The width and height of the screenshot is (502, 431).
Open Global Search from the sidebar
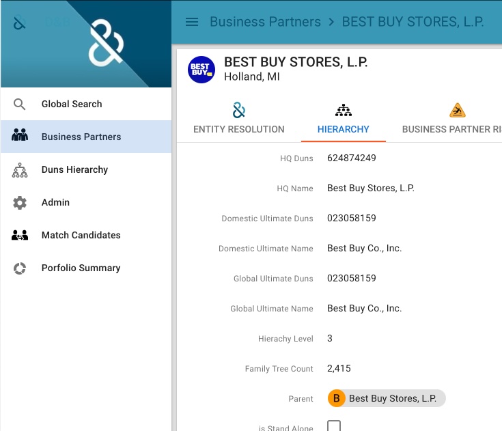[86, 104]
